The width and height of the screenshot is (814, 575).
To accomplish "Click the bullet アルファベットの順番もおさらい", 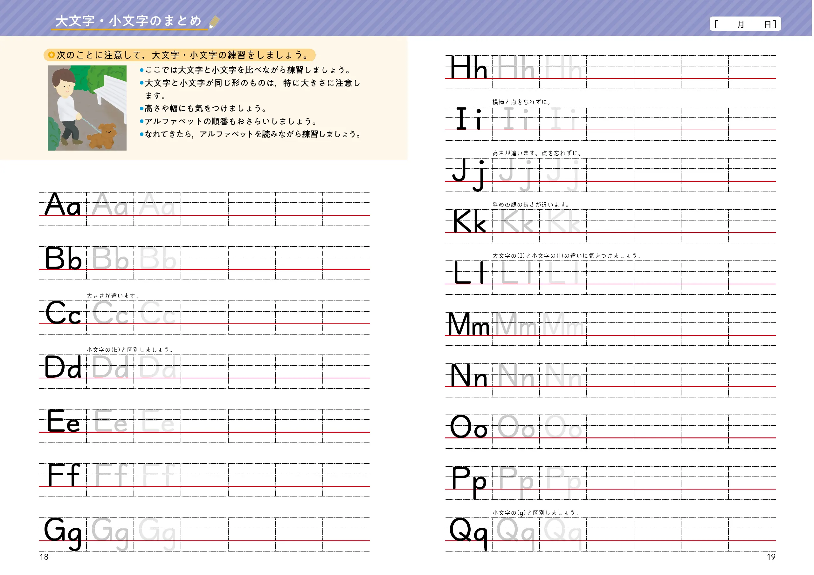I will [x=229, y=122].
